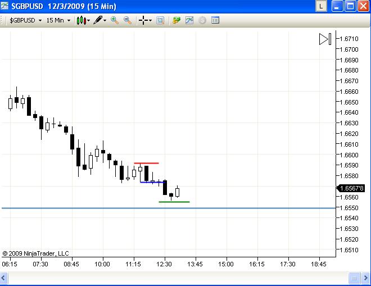This screenshot has width=371, height=286.
Task: Click the current price marker 1.6567'8
Action: (351, 188)
